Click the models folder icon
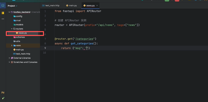Image resolution: width=208 pixels, height=102 pixels. point(14,25)
